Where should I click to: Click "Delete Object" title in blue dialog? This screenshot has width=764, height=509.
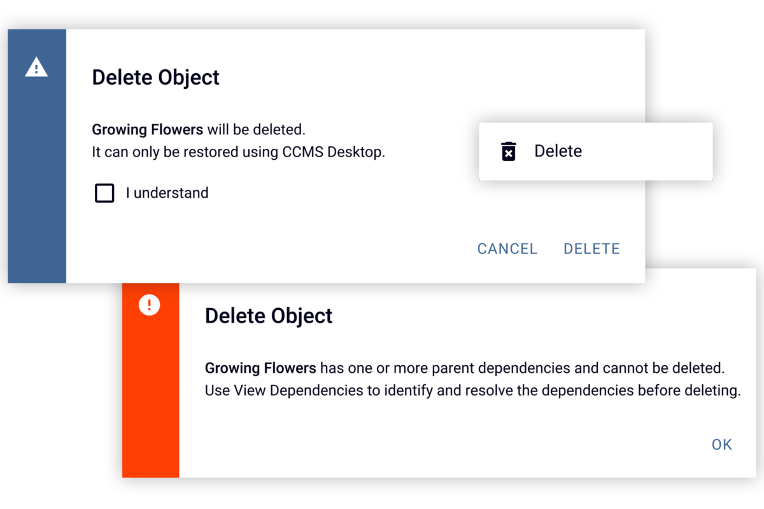click(156, 77)
